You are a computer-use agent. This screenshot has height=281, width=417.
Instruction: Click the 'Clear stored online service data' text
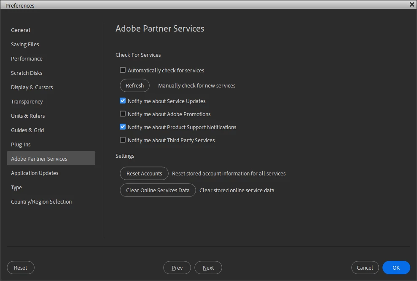(x=237, y=191)
